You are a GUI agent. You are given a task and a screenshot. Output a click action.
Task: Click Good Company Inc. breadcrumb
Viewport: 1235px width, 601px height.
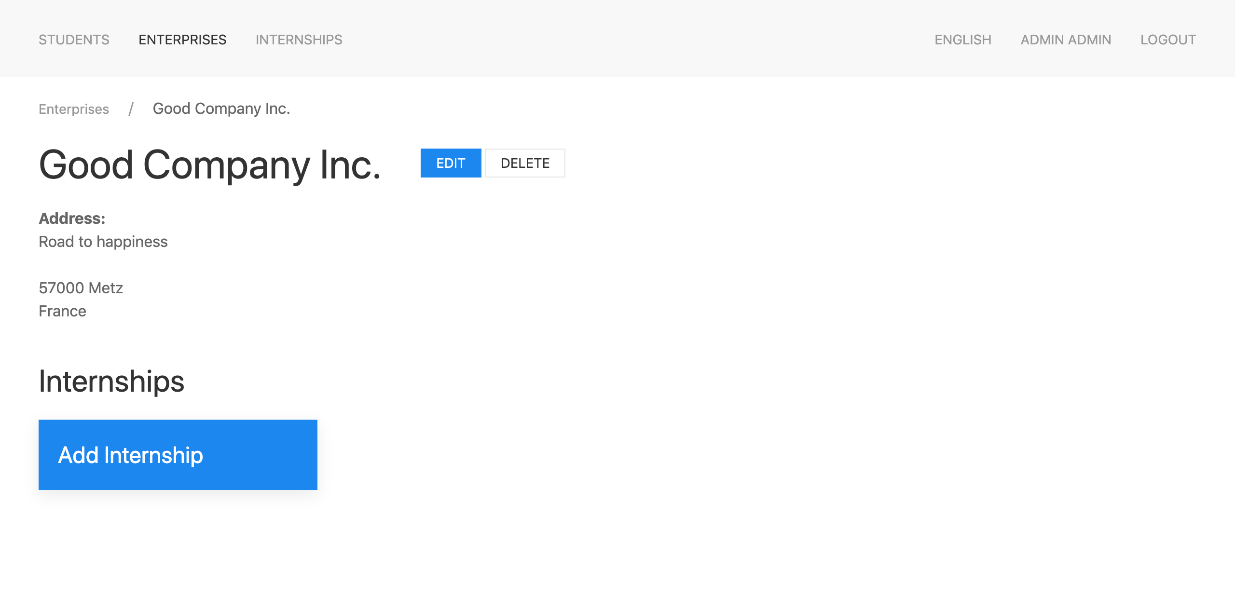coord(221,109)
